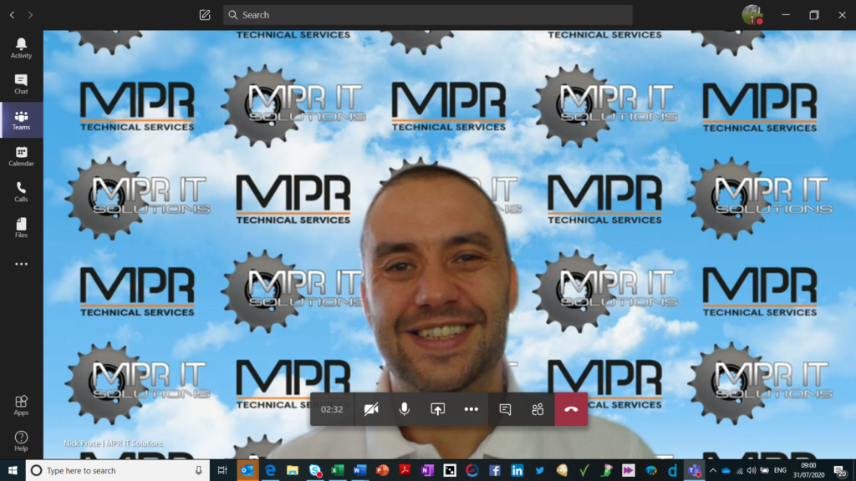Open the Calls section

click(21, 192)
